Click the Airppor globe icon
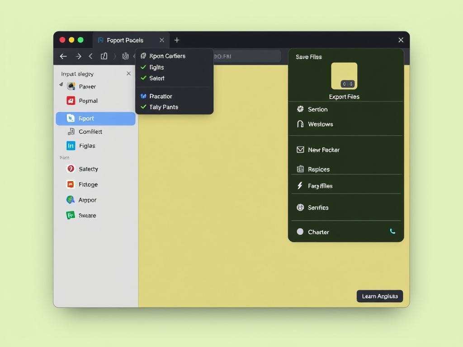The image size is (463, 347). point(71,200)
